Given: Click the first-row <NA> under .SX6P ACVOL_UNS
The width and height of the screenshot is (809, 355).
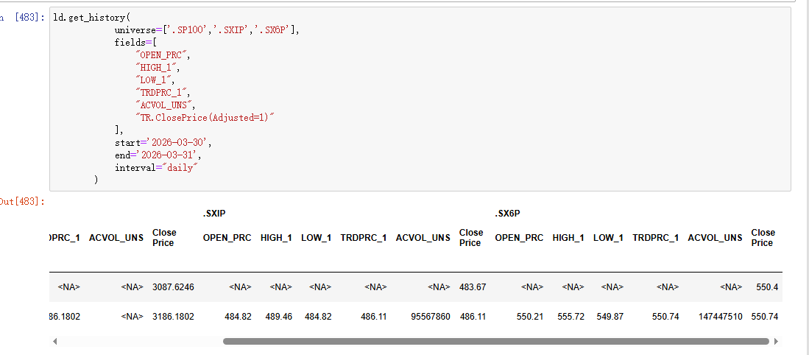Looking at the screenshot, I should (x=731, y=287).
